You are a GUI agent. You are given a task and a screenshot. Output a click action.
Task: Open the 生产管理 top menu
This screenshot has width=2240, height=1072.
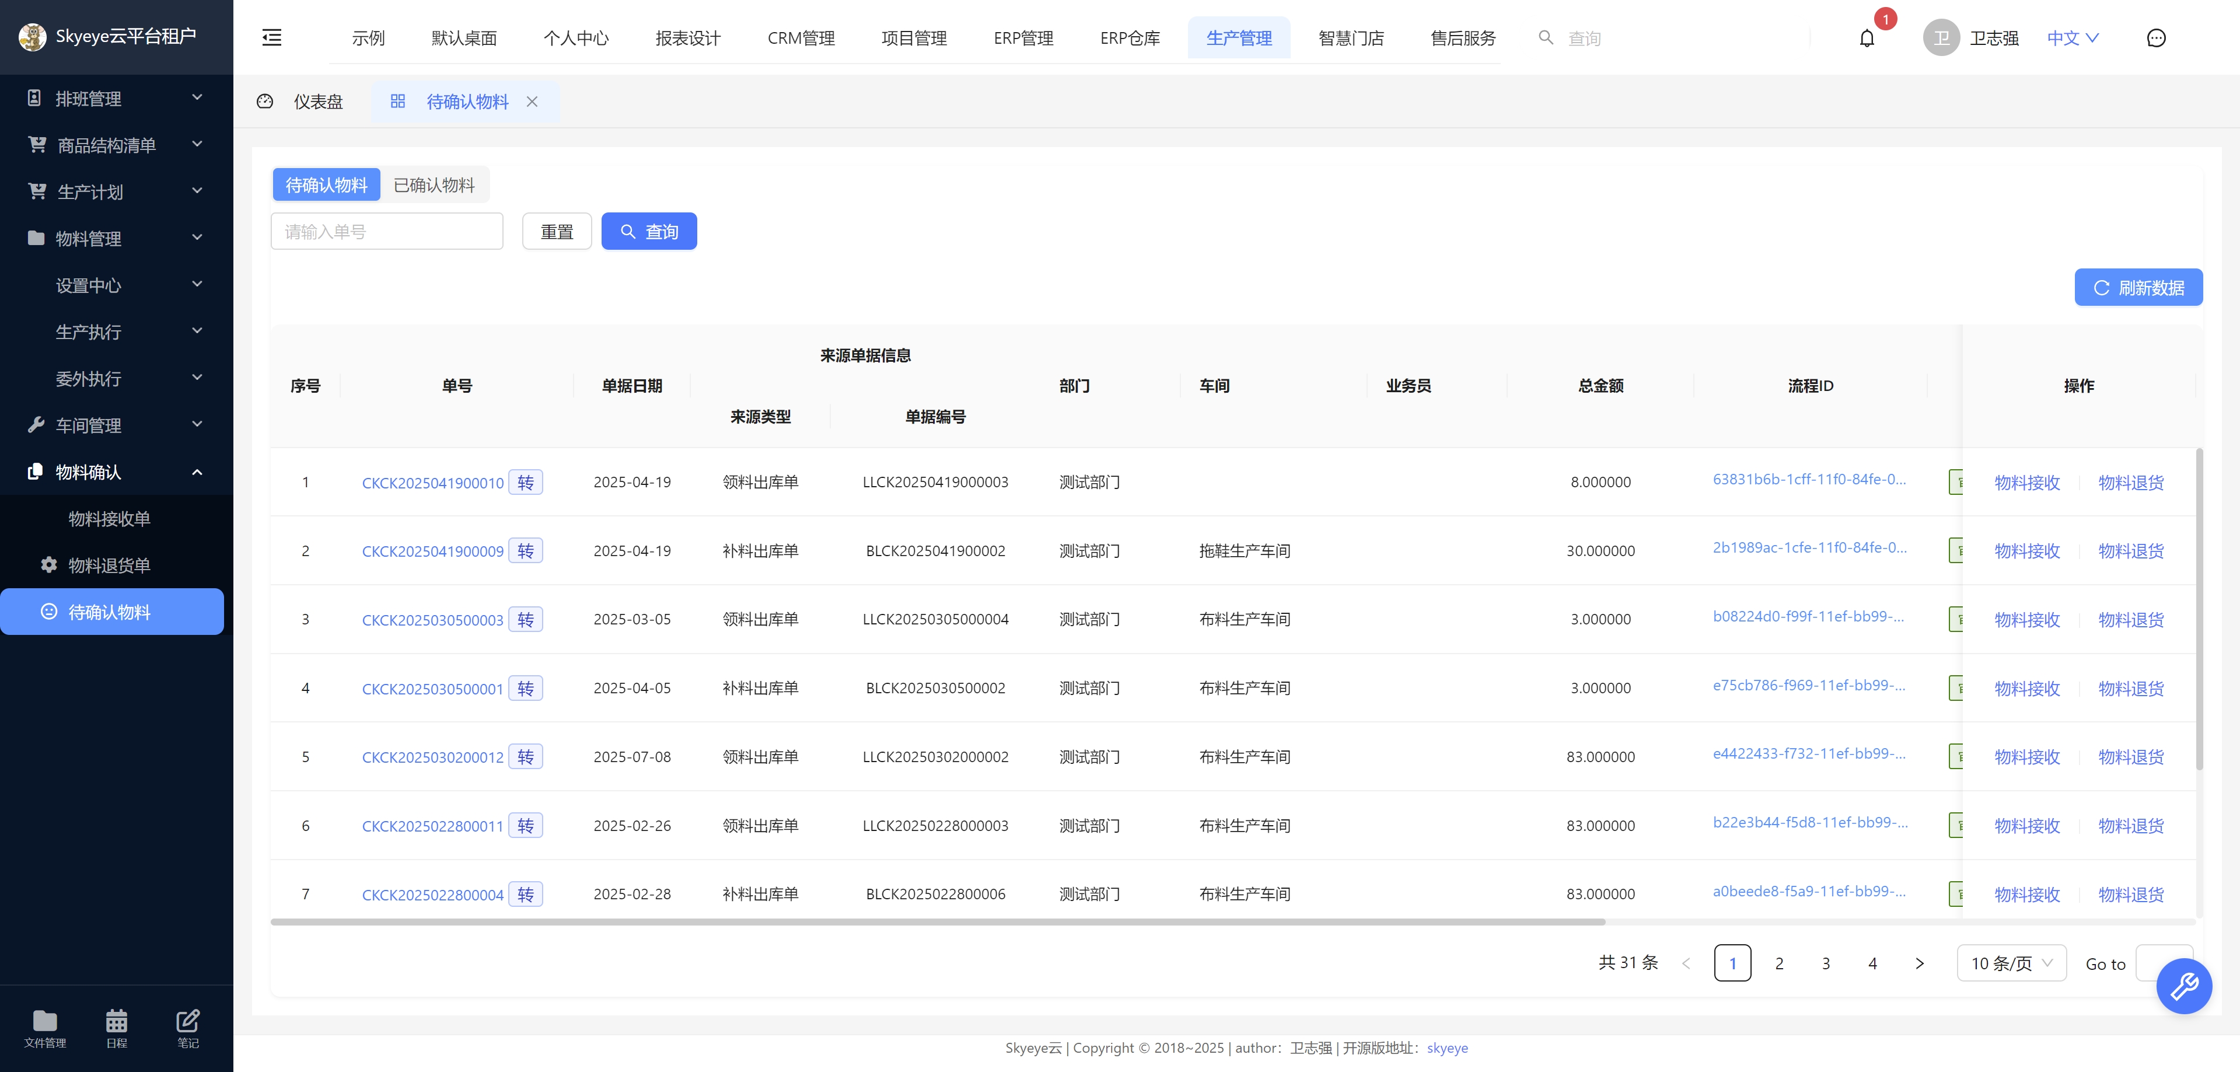[1238, 39]
